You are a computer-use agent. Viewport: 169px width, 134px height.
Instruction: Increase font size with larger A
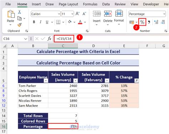[x=77, y=14]
